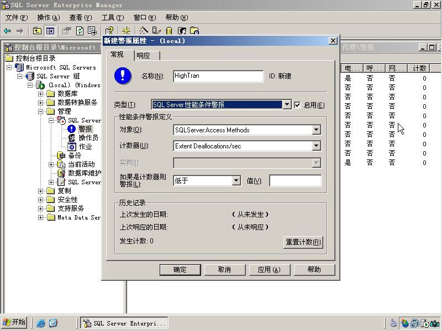Screen dimensions: 442x331
Task: Click the Help toolbar icon
Action: point(109,31)
